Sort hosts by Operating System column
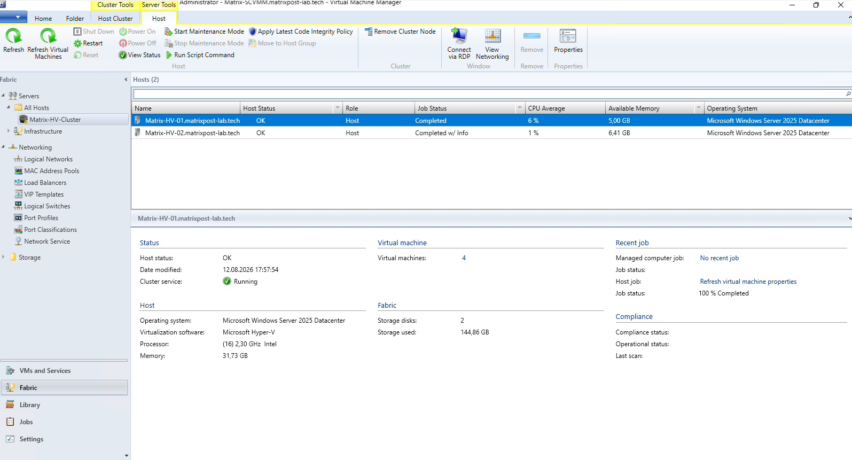This screenshot has height=460, width=852. pos(778,108)
